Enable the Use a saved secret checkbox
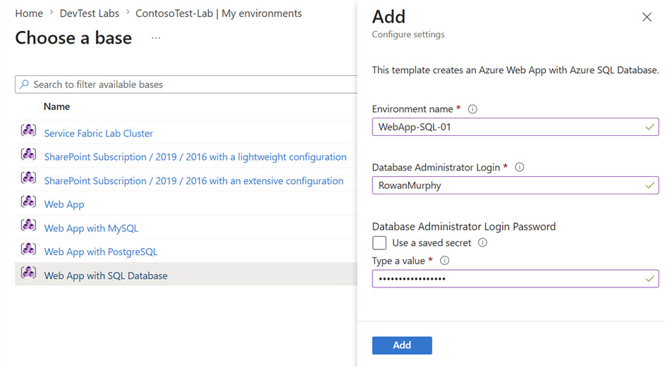This screenshot has width=665, height=367. (x=379, y=243)
